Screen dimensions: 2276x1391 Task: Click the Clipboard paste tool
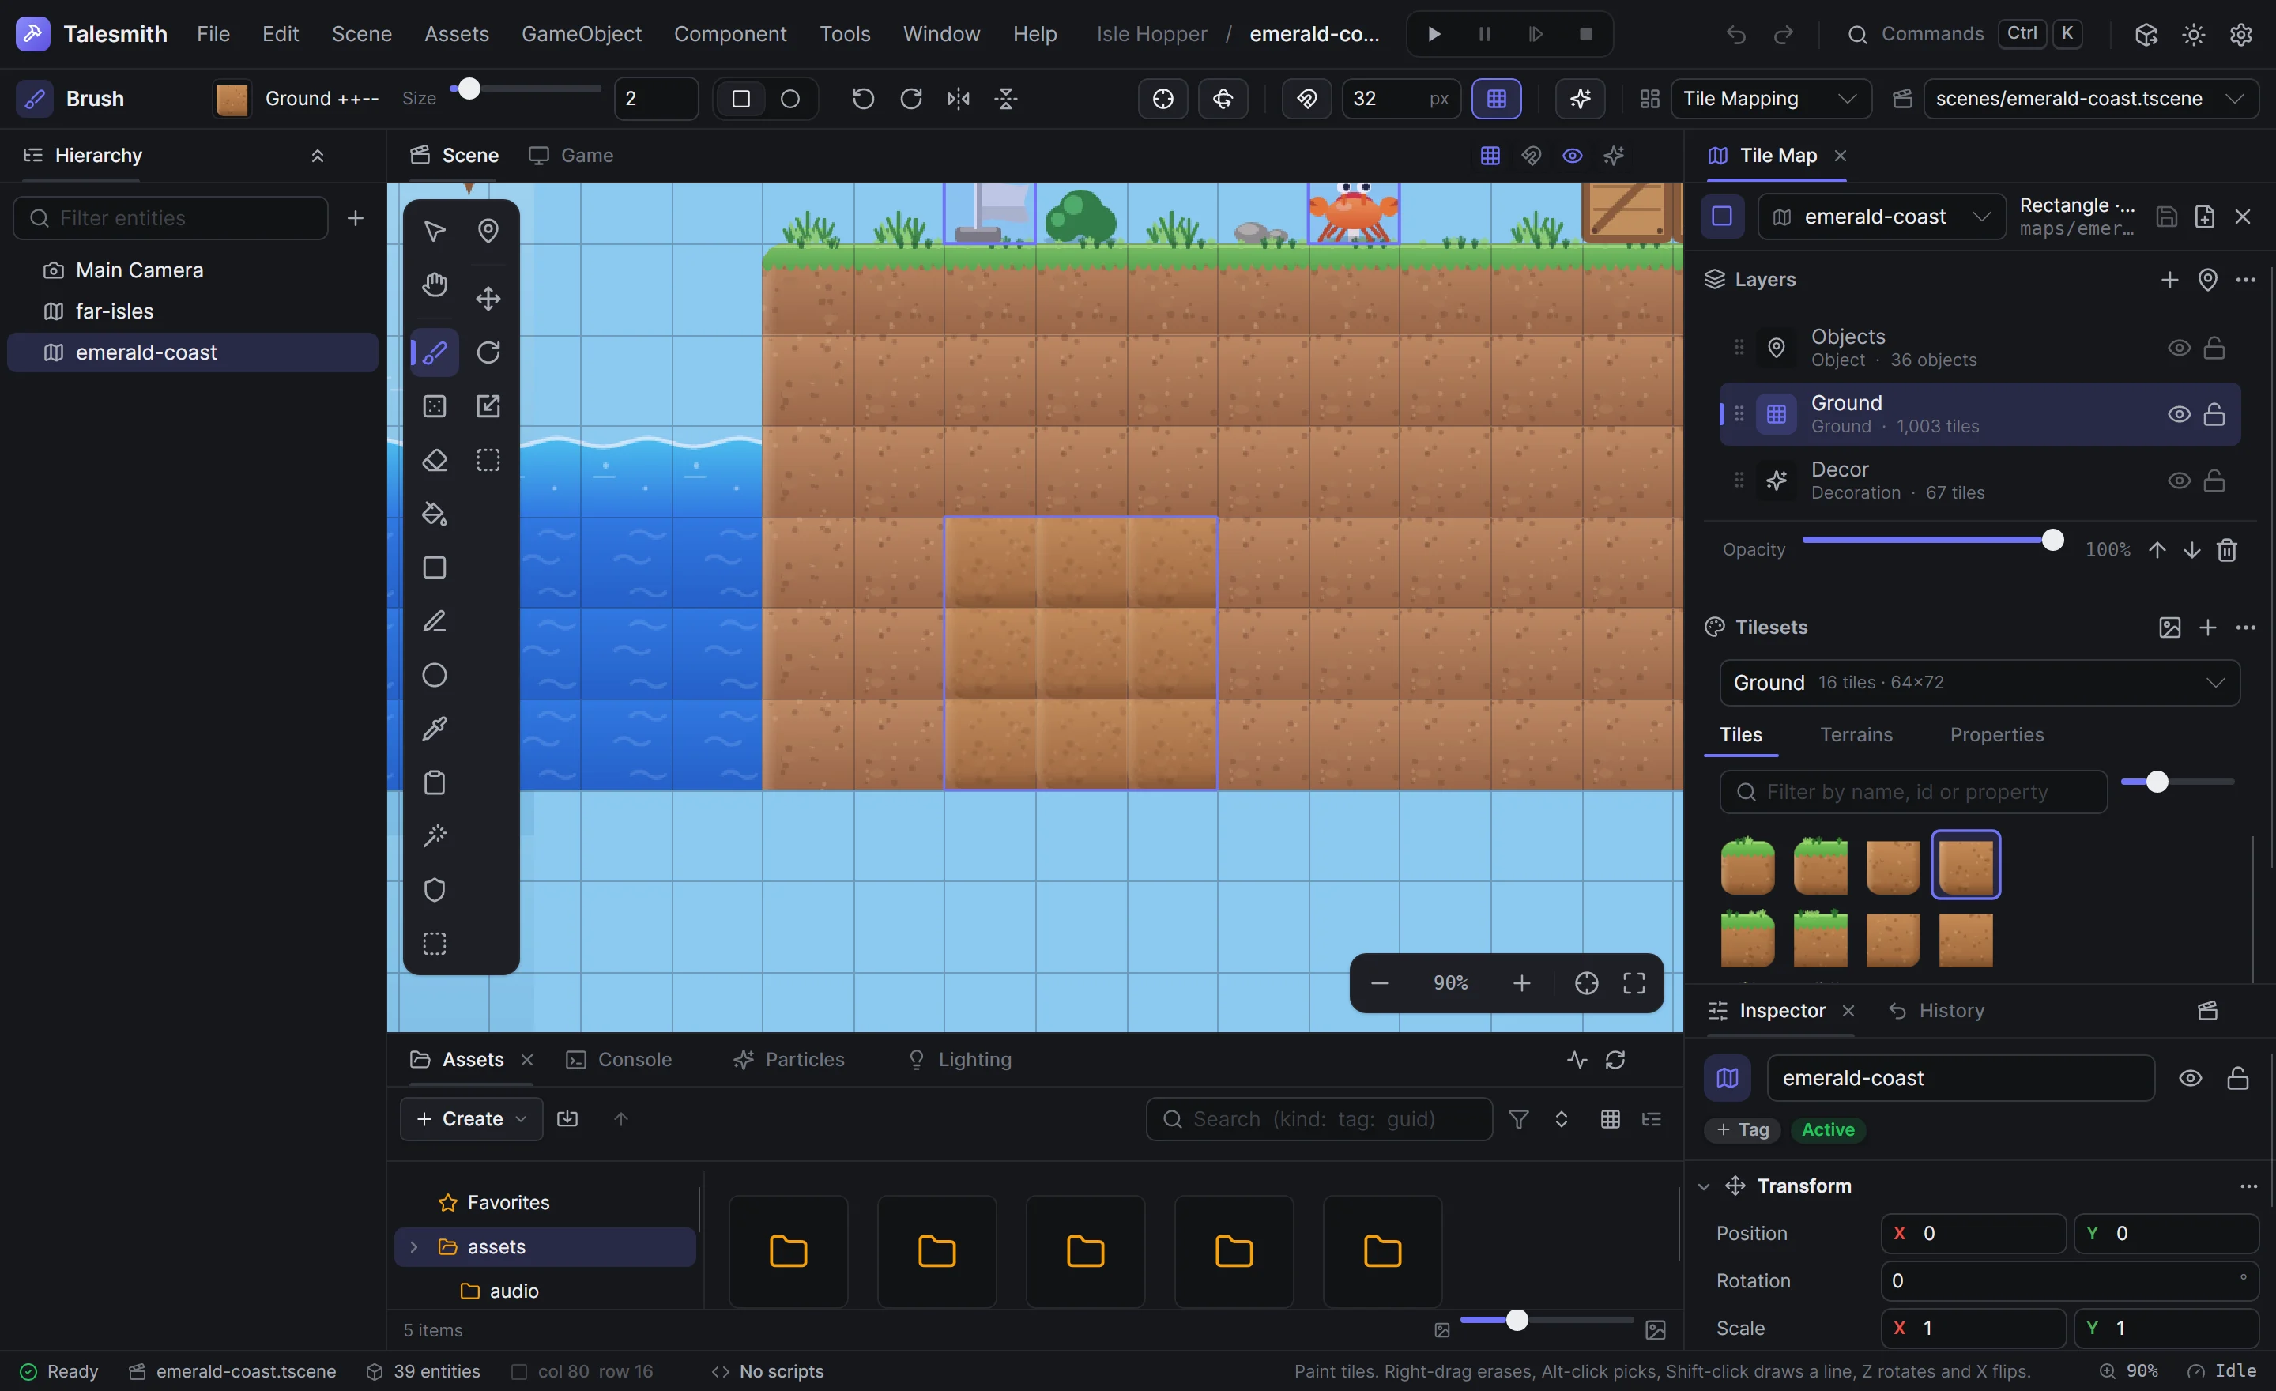coord(434,782)
